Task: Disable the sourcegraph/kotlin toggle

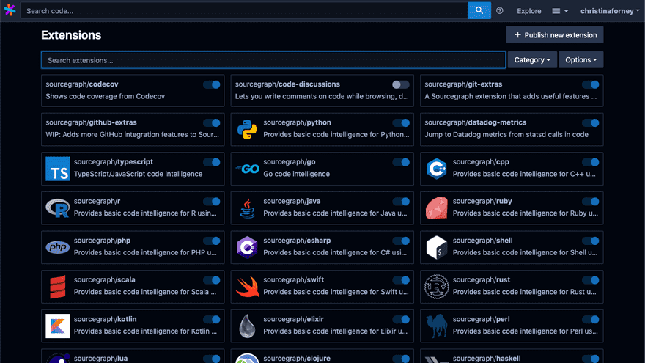Action: (211, 320)
